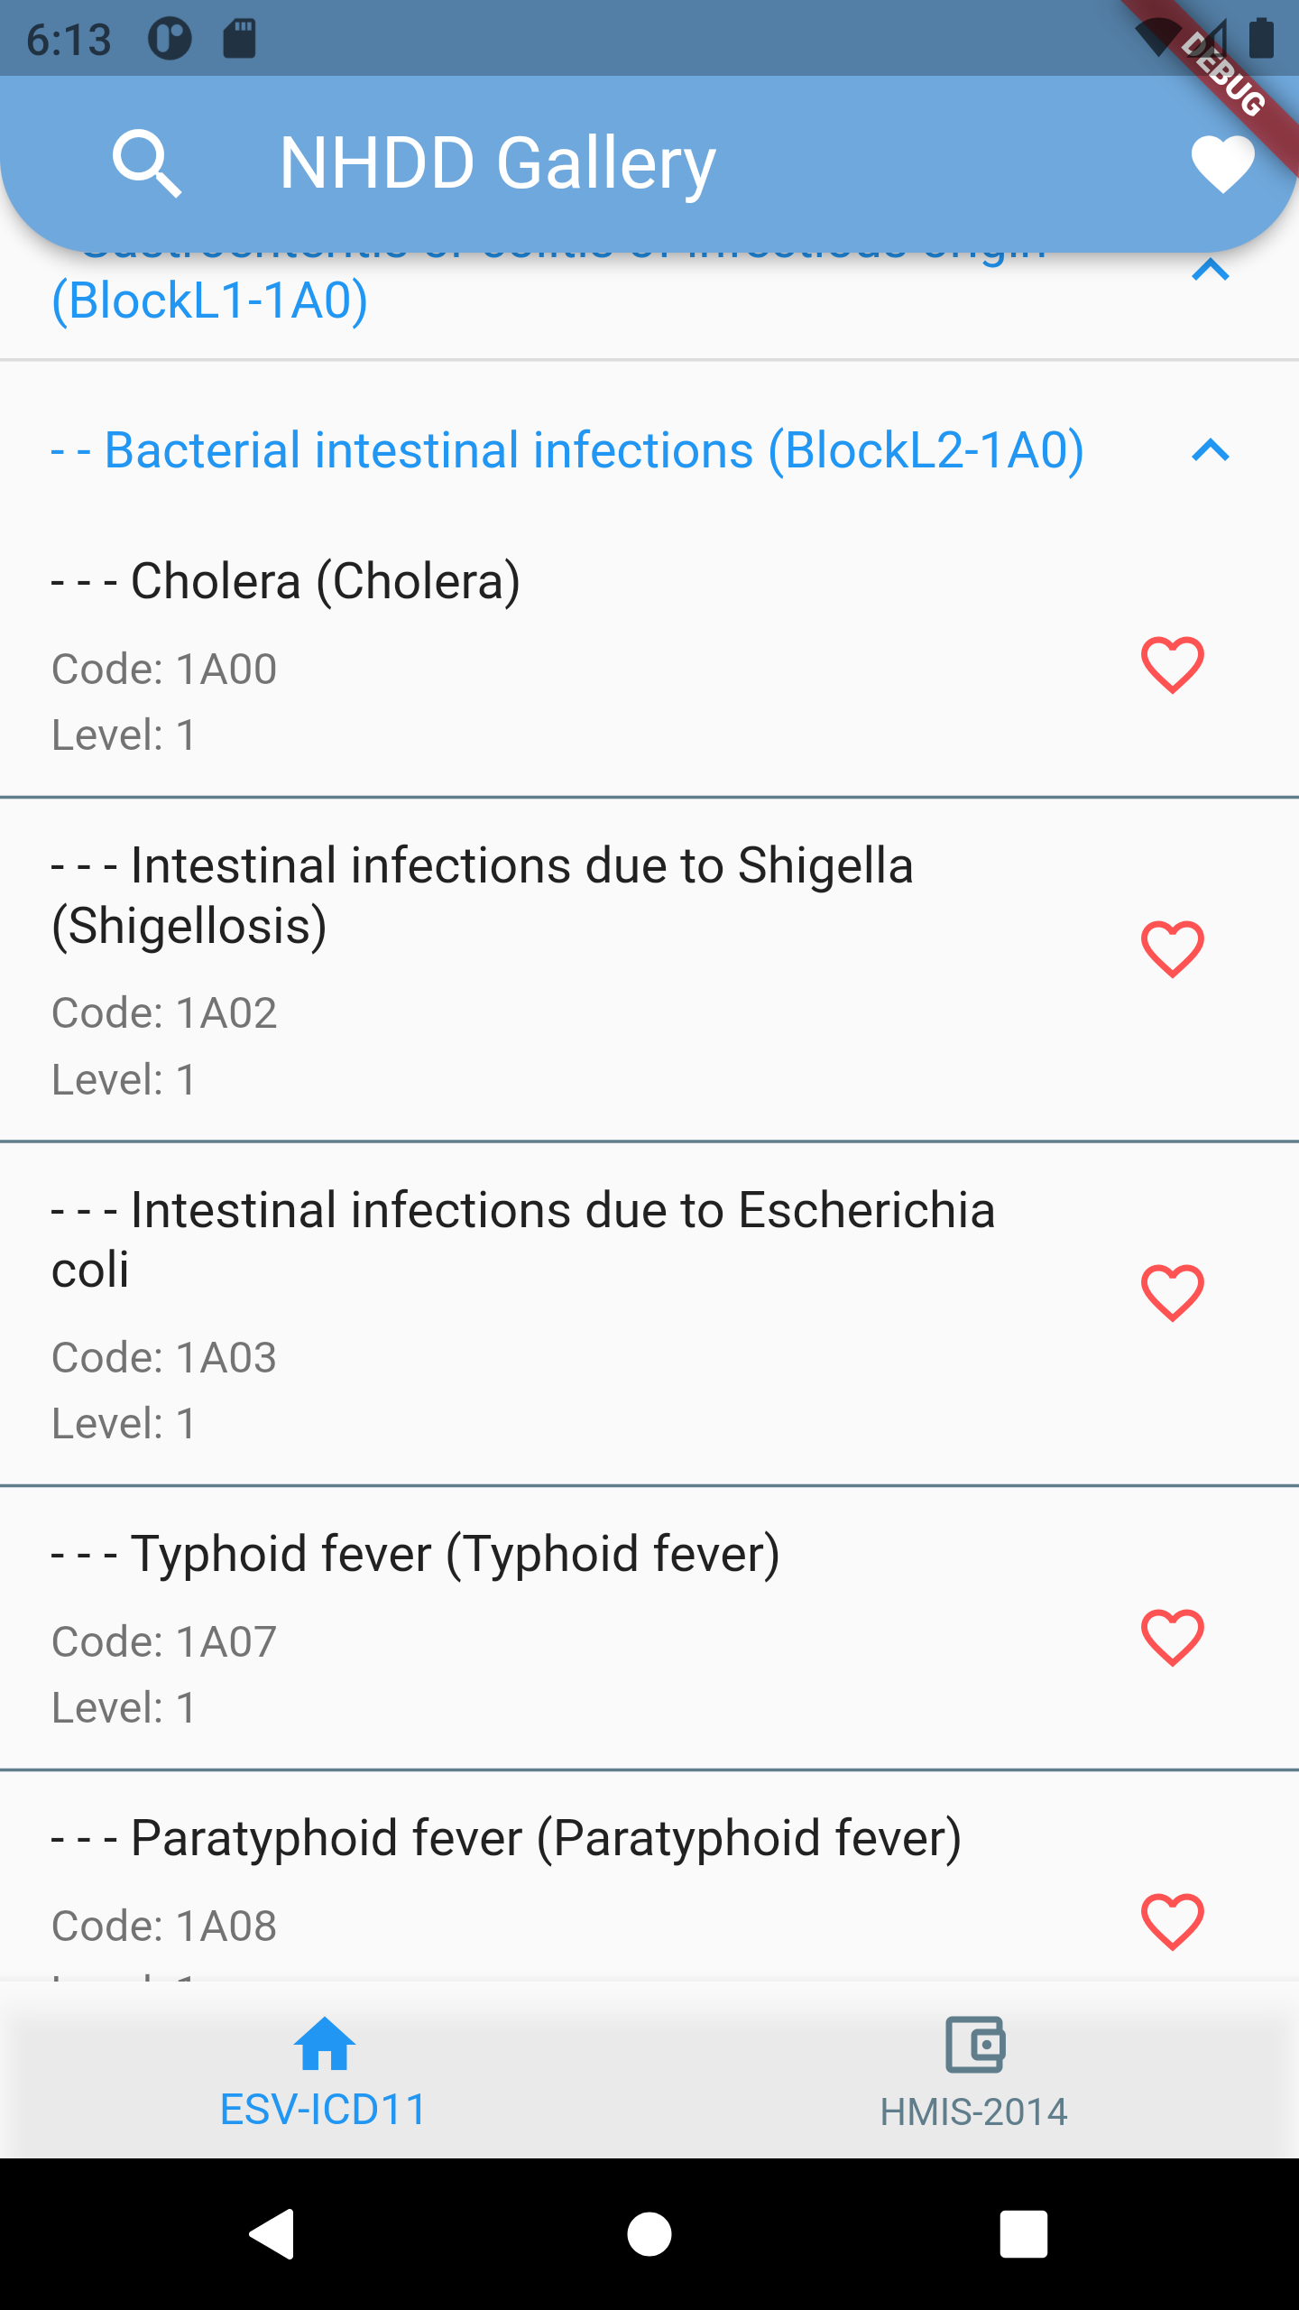Toggle favorite heart for Shigellosis
This screenshot has height=2310, width=1299.
click(1172, 949)
